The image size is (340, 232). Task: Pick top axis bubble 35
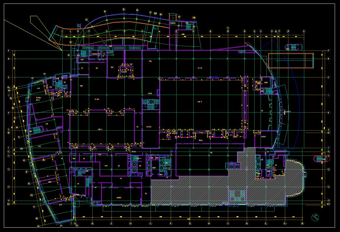click(x=272, y=31)
